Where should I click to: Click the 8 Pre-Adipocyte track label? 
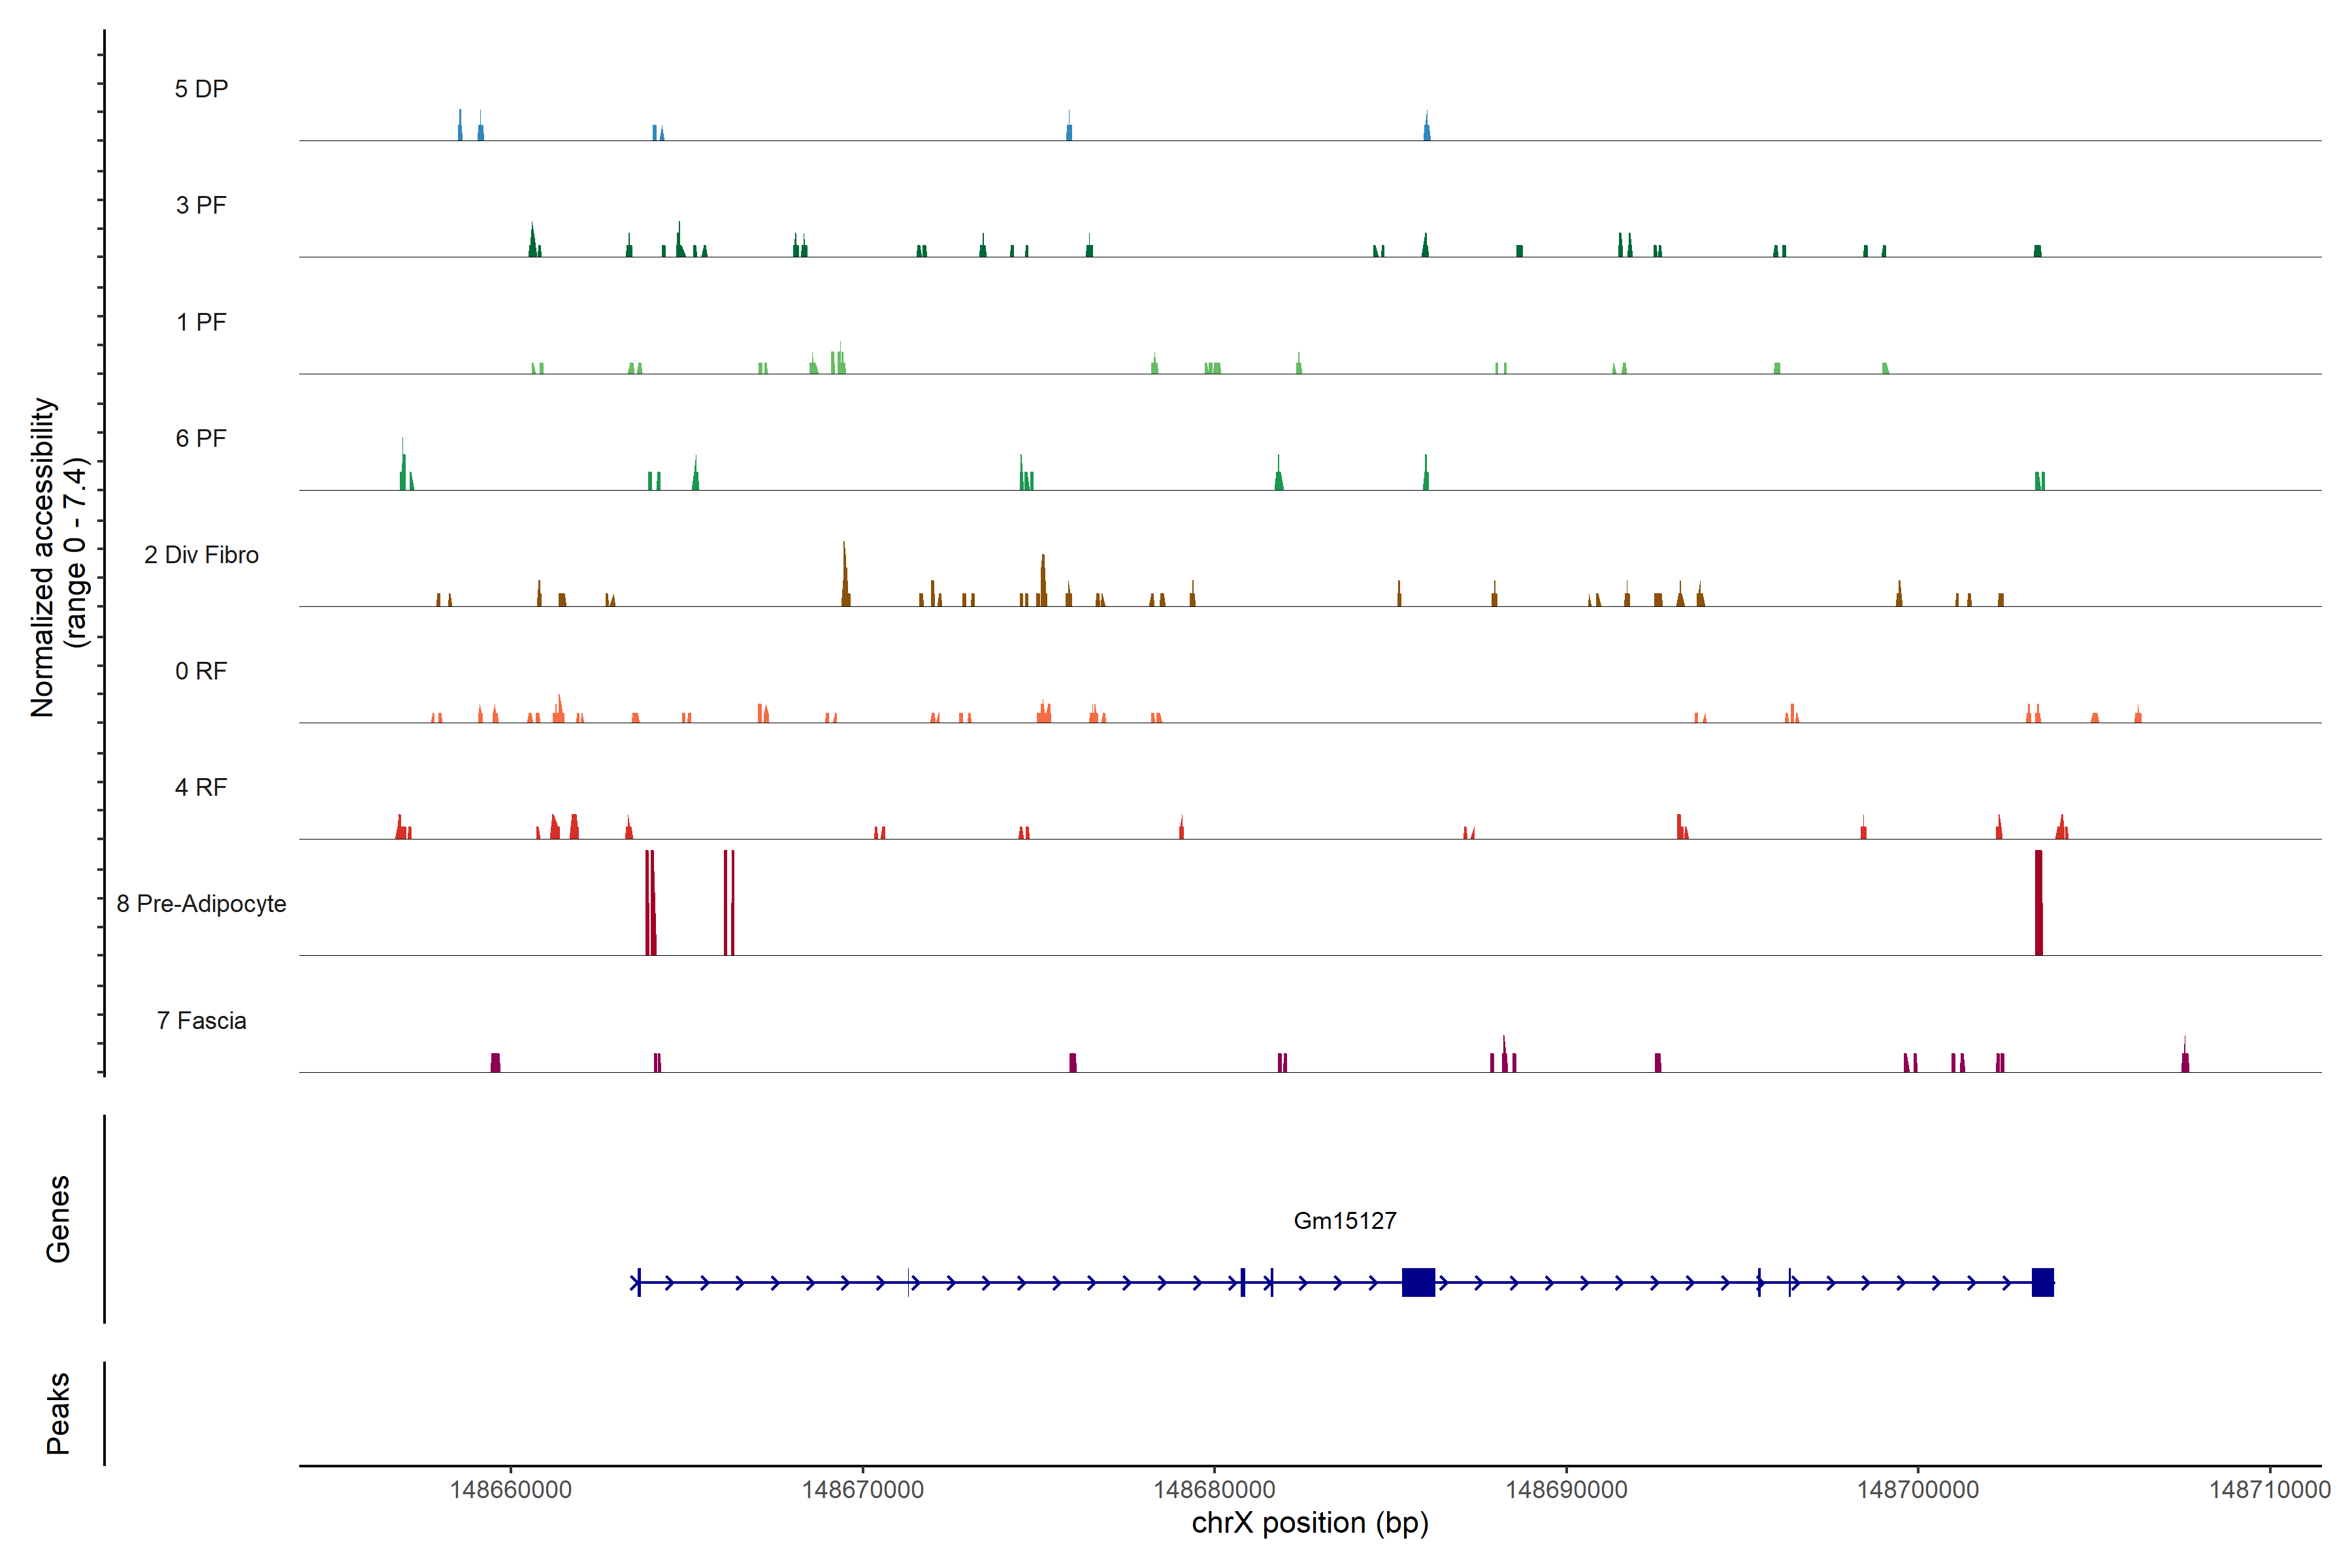pos(201,904)
